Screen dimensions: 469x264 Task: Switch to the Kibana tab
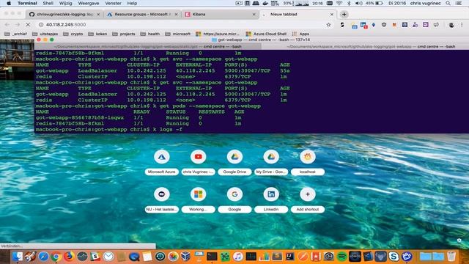pyautogui.click(x=220, y=14)
